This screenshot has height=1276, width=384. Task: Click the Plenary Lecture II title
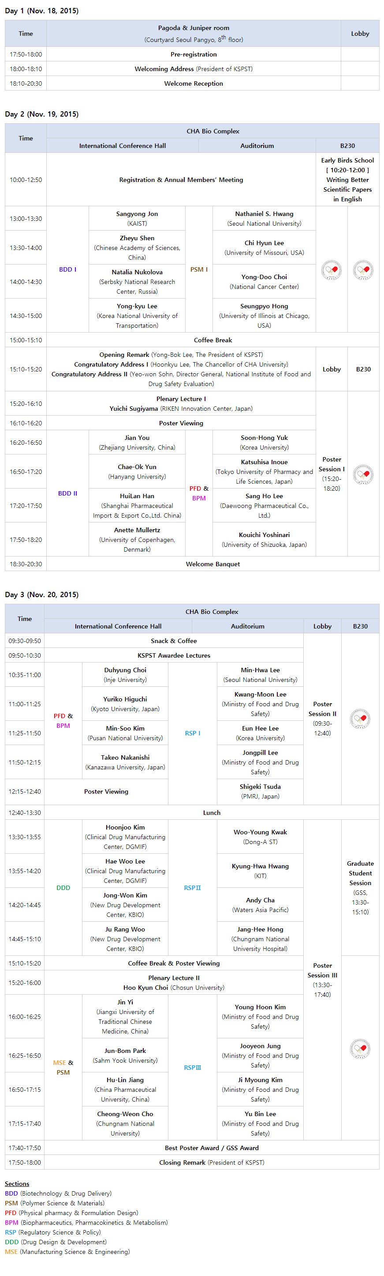click(174, 978)
